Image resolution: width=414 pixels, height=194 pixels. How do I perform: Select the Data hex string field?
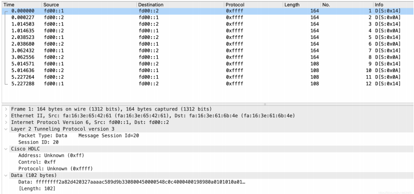pos(132,182)
